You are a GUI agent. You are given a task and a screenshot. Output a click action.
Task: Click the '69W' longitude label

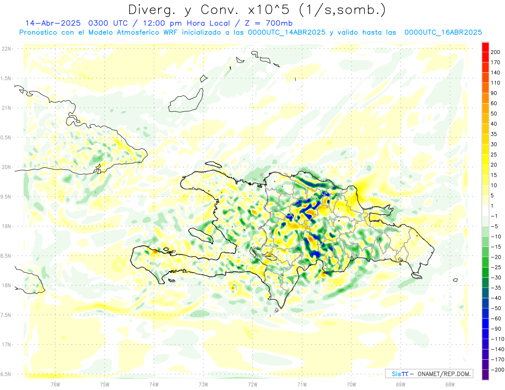click(x=400, y=384)
